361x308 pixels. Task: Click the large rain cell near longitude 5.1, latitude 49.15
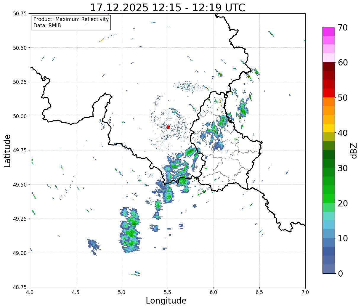(130, 230)
